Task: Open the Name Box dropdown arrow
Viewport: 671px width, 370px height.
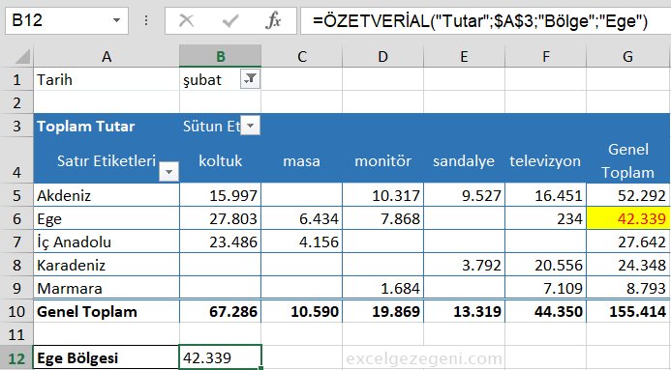Action: [x=116, y=20]
